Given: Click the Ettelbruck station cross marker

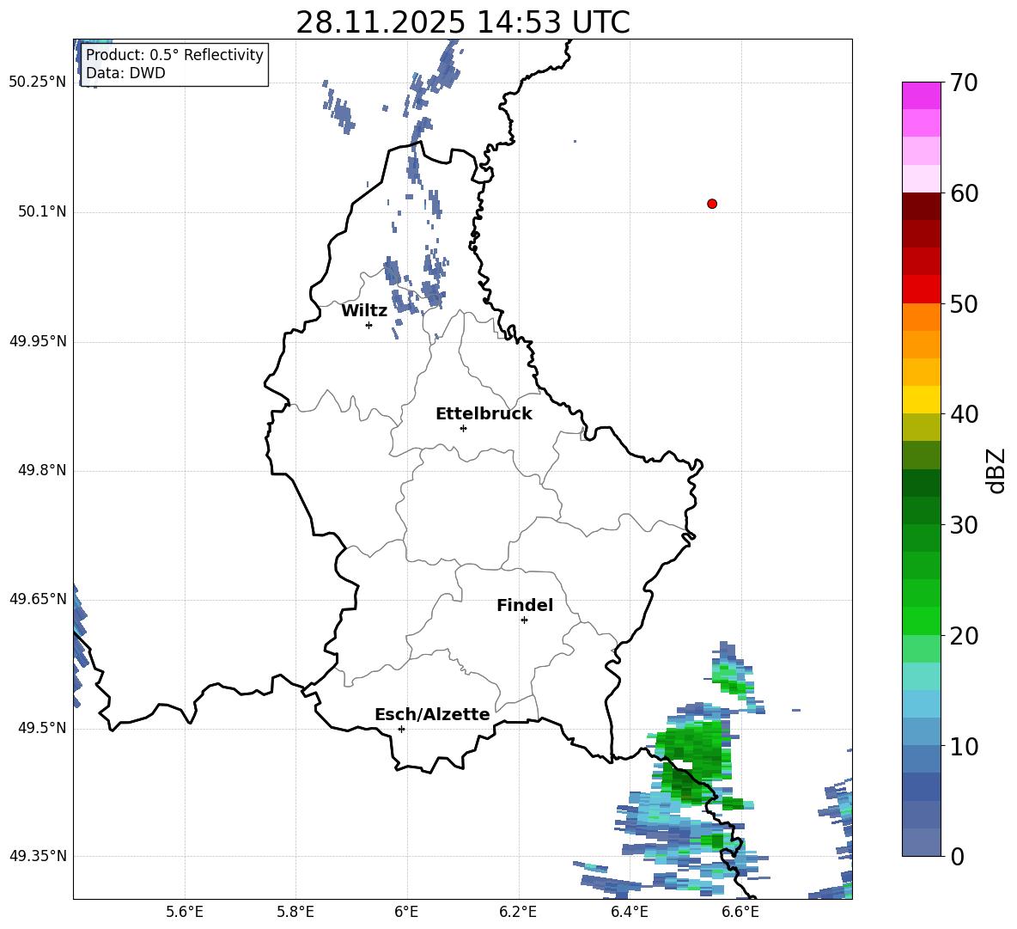Looking at the screenshot, I should (x=463, y=428).
